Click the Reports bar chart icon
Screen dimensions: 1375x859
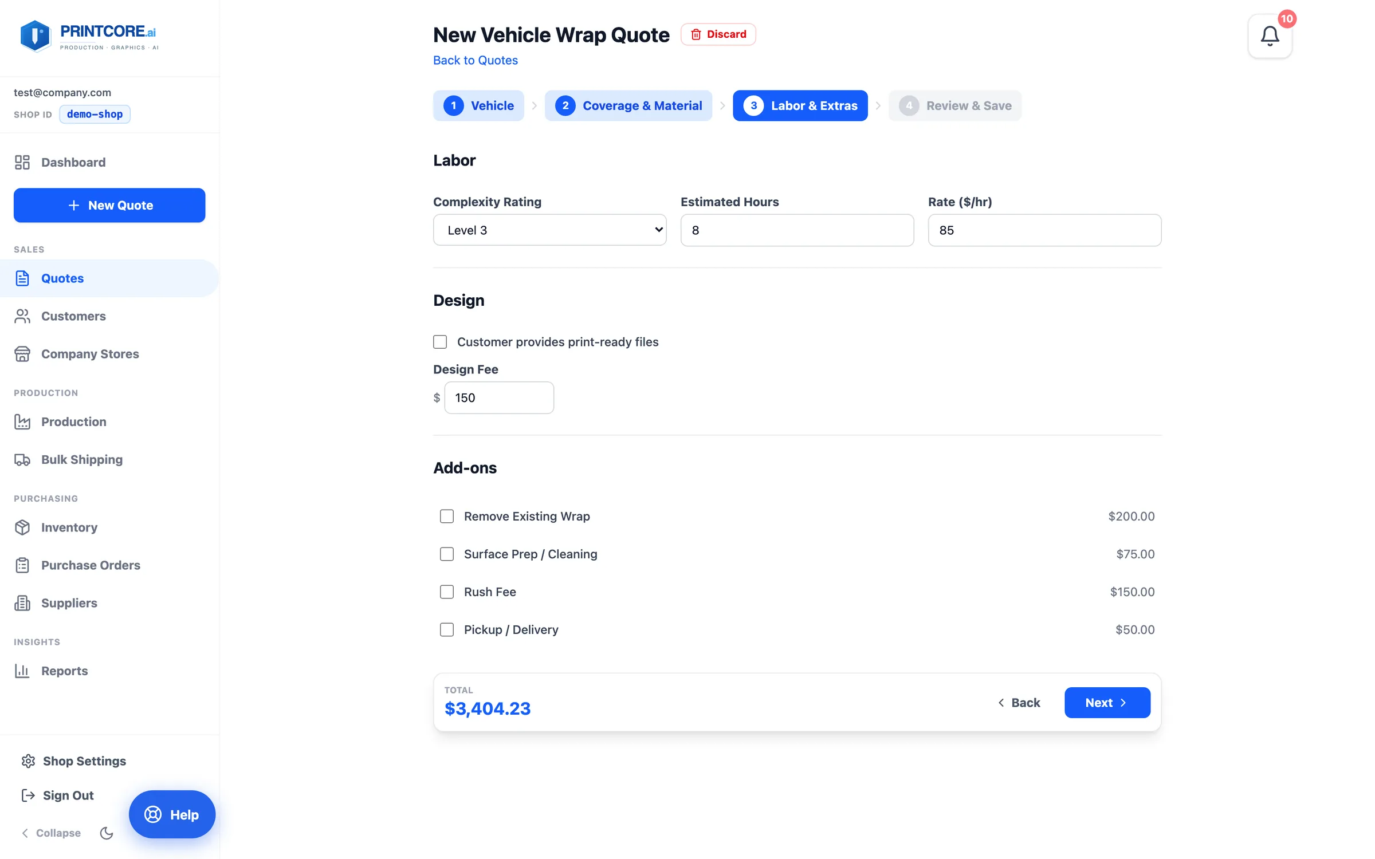point(22,671)
